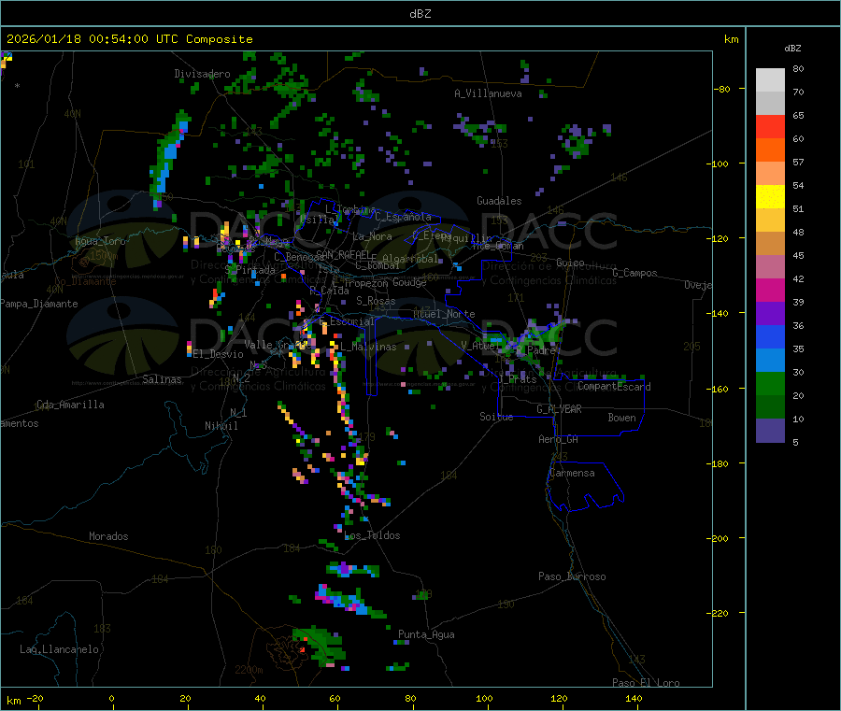Click the legend value 57
This screenshot has height=711, width=841.
[798, 162]
